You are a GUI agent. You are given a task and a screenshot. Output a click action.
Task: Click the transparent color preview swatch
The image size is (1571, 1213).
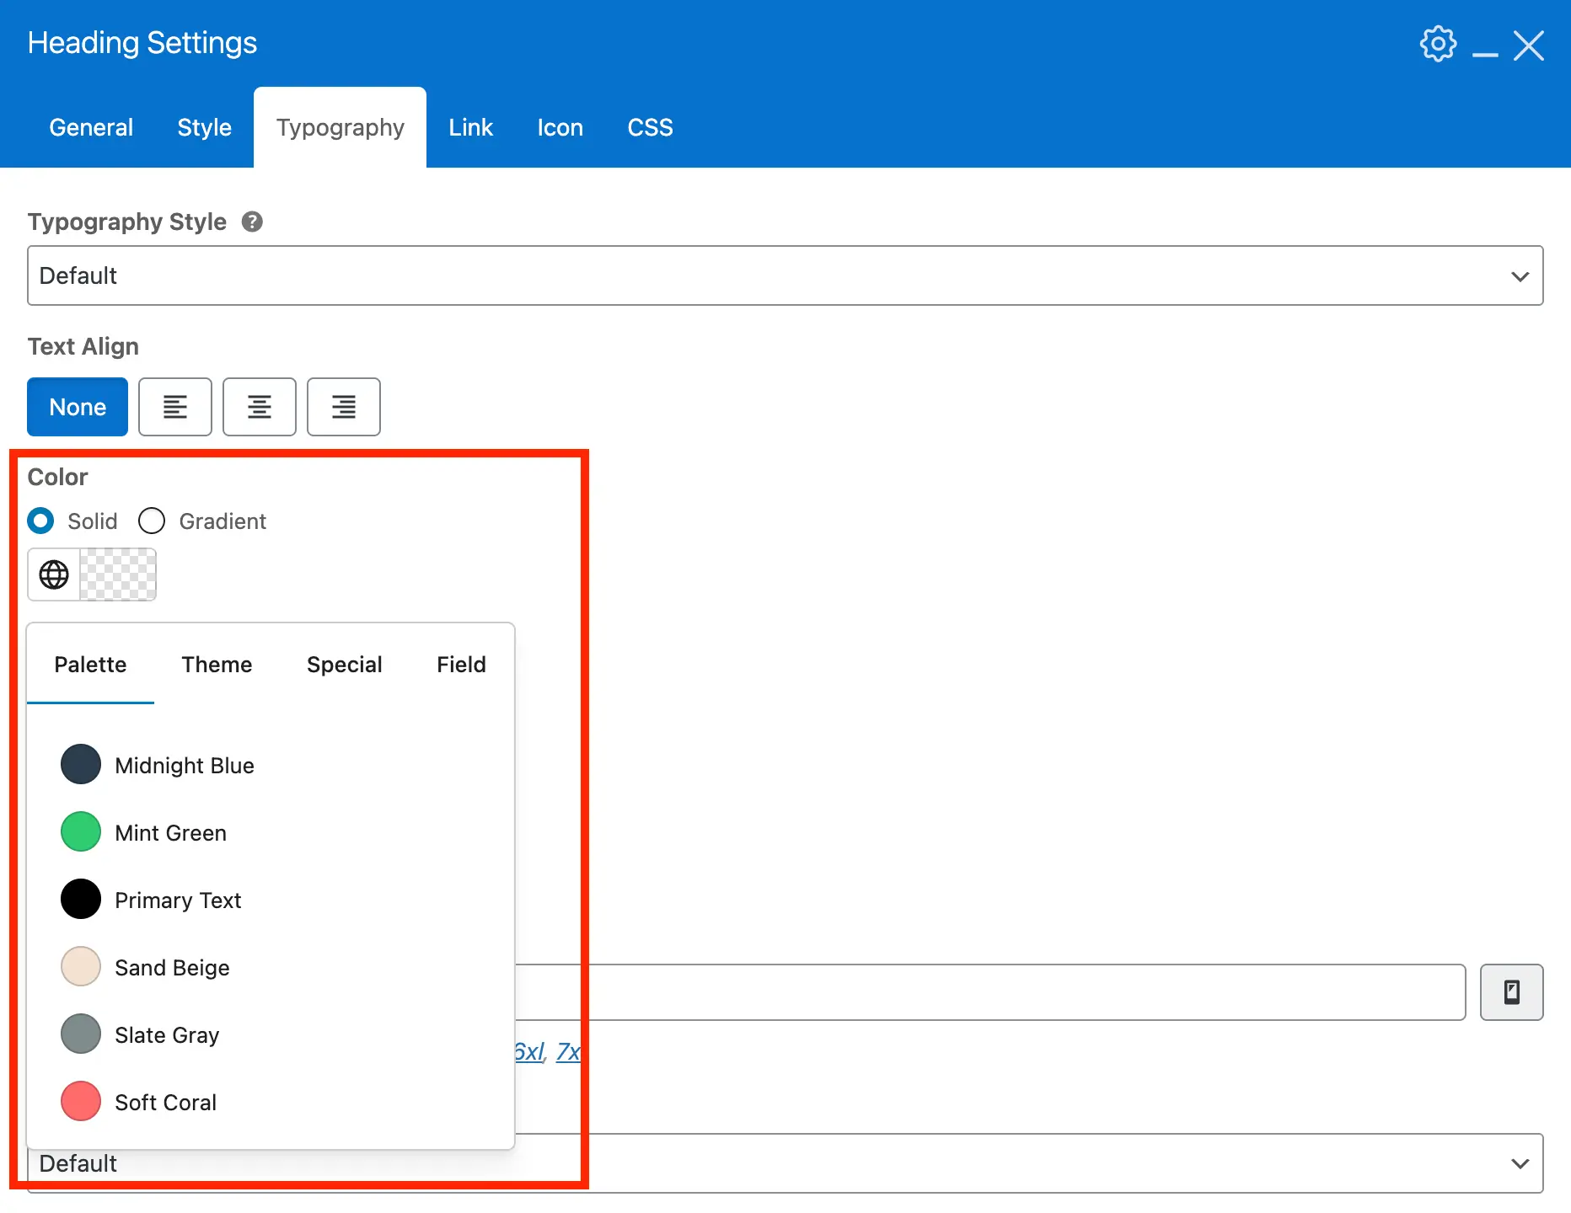(x=118, y=574)
